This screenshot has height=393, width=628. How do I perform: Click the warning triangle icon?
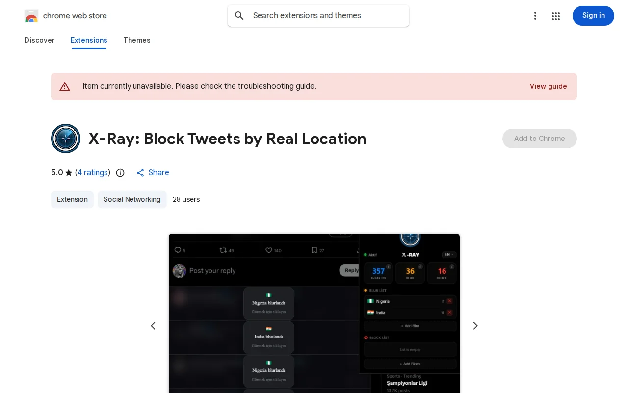65,86
